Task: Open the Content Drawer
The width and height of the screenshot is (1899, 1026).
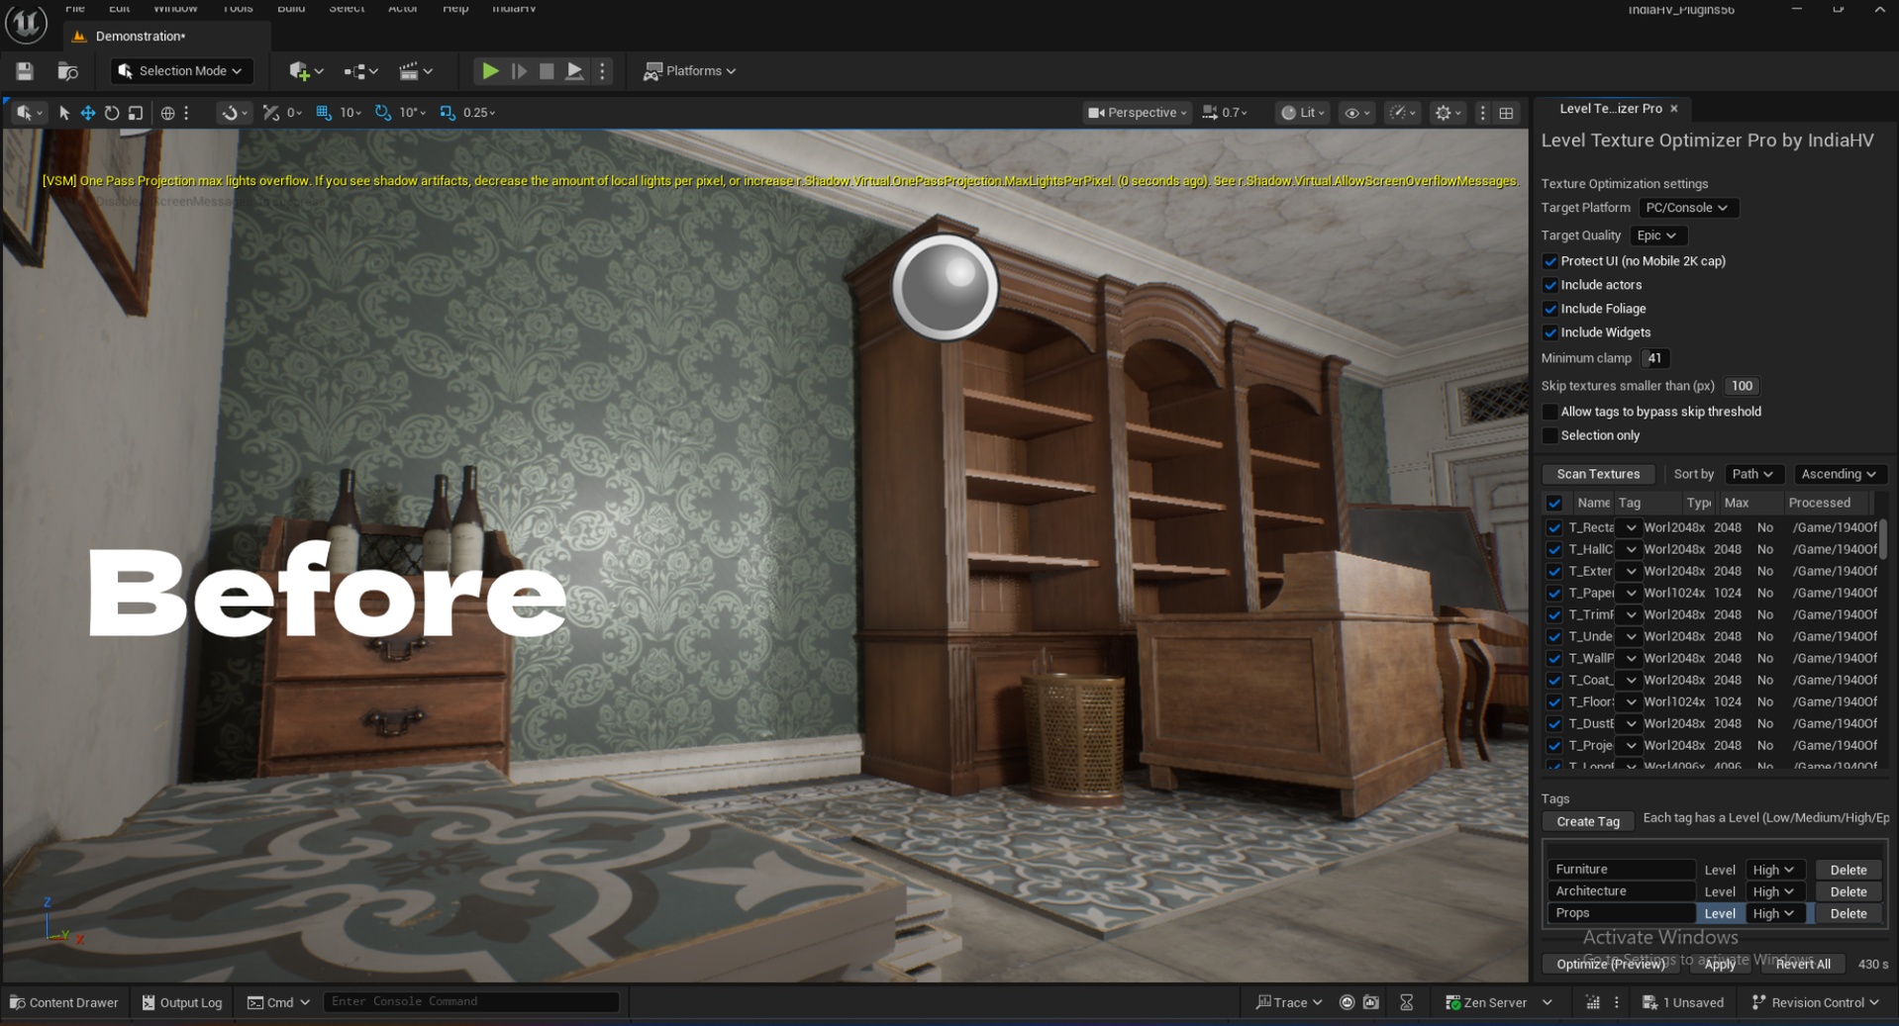Action: [64, 1002]
